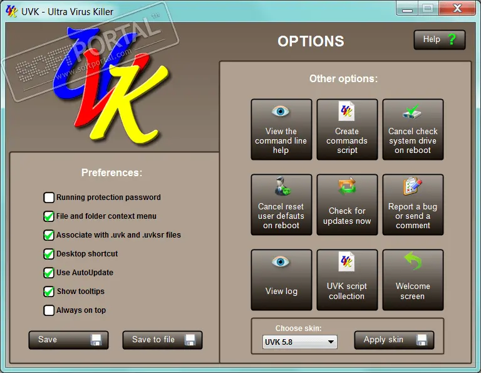Toggle the Show tooltips checkbox
This screenshot has width=481, height=373.
coord(49,292)
